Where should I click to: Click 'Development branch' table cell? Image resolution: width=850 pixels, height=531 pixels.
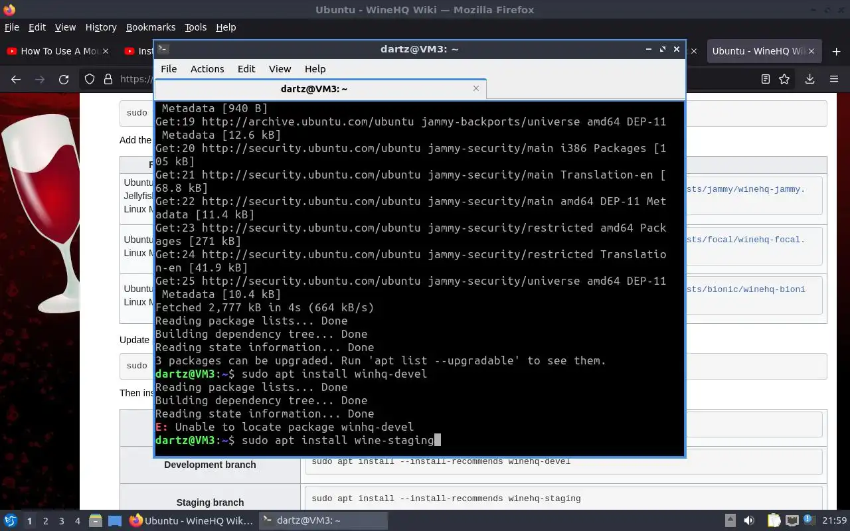(x=210, y=465)
